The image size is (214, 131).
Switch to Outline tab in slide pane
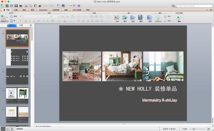pyautogui.click(x=21, y=25)
